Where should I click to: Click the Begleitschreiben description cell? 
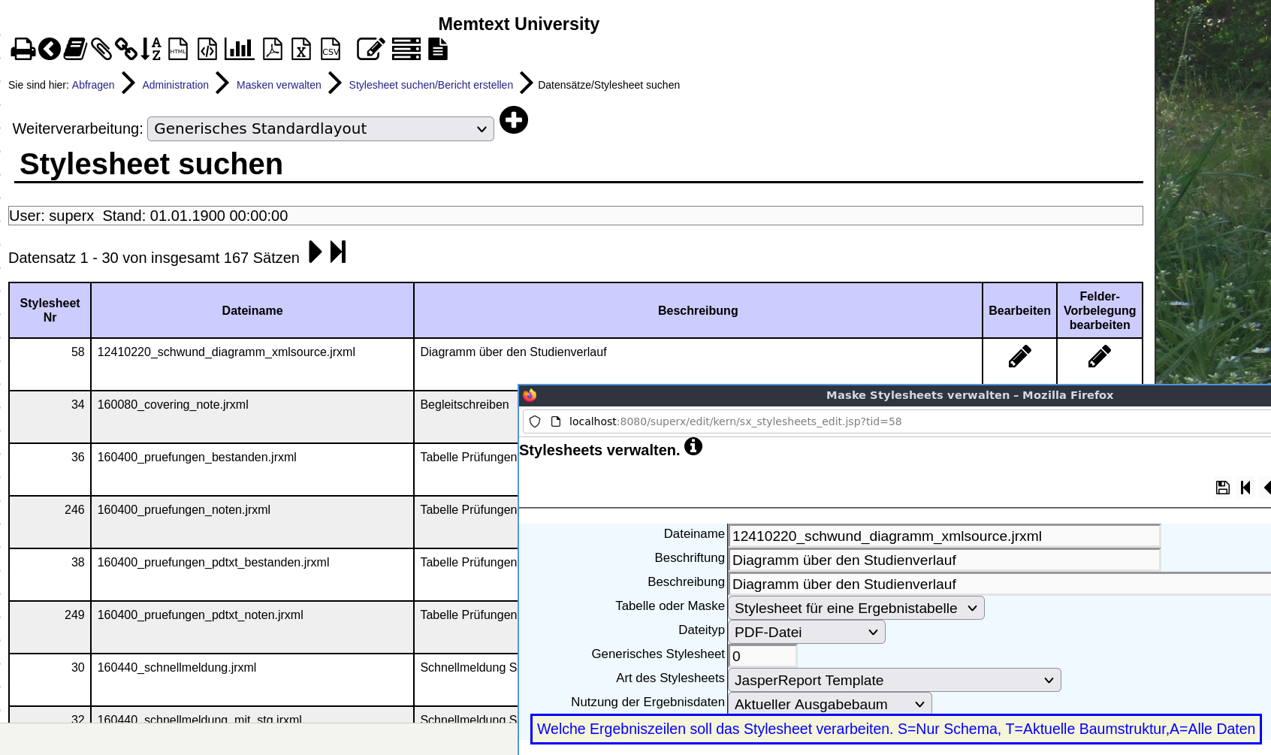[466, 417]
